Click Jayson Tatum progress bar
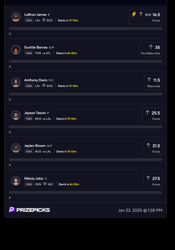The image size is (175, 250). pyautogui.click(x=85, y=127)
